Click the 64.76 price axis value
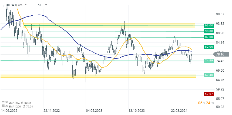The width and height of the screenshot is (232, 115). pos(220,80)
